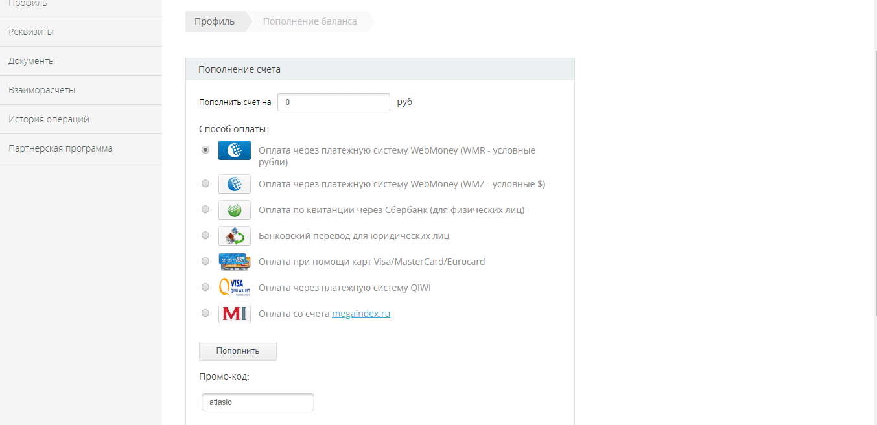Click the Visa/MasterCard credit card icon
The height and width of the screenshot is (425, 877).
tap(234, 262)
